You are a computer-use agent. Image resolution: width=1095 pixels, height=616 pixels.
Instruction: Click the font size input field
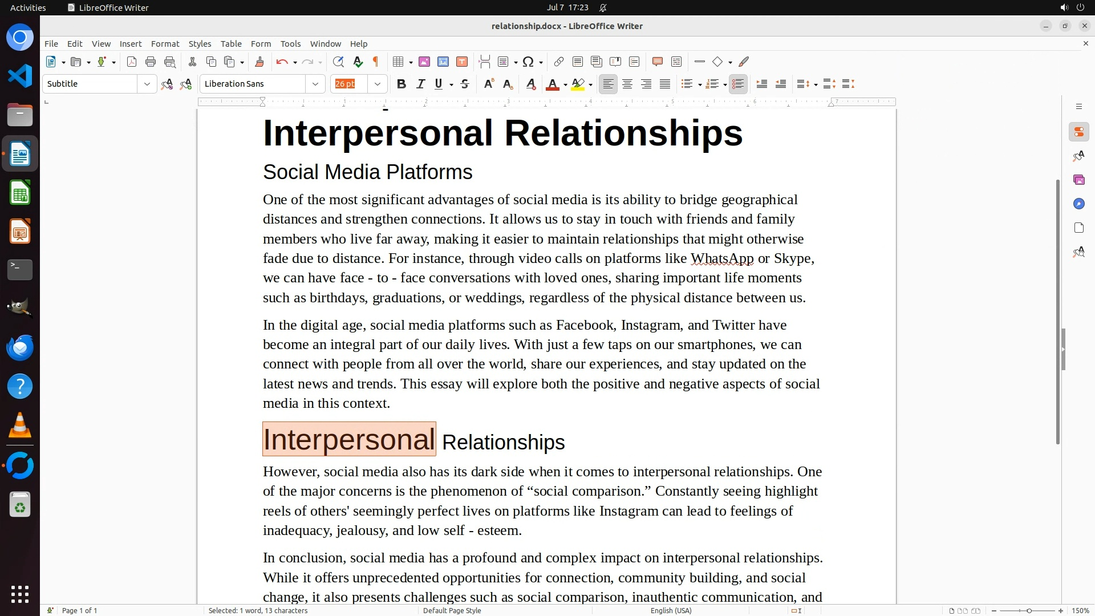point(349,84)
